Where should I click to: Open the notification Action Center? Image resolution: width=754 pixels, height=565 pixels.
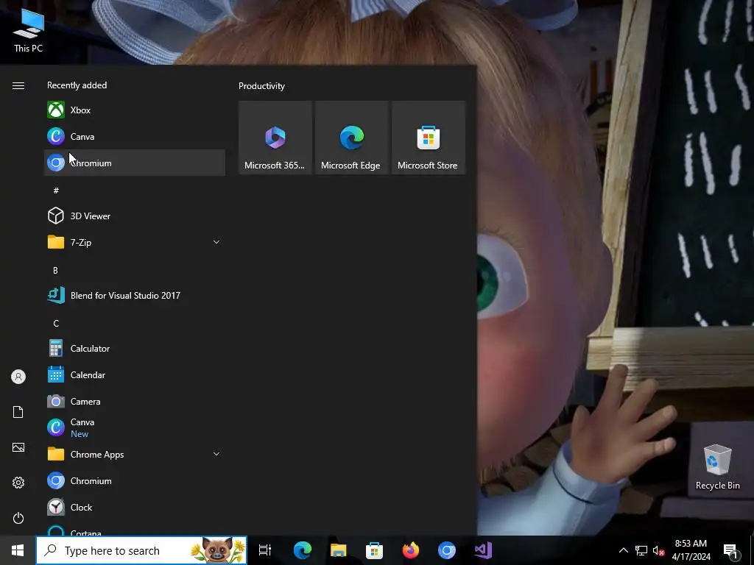coord(731,550)
